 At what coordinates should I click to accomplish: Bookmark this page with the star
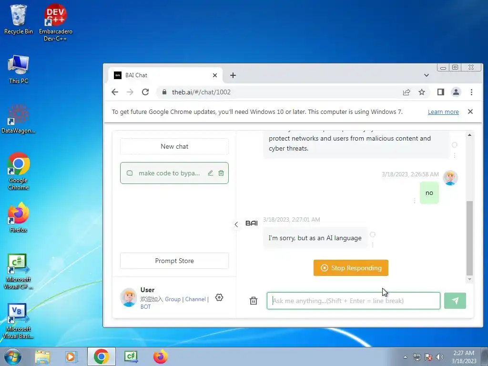tap(422, 92)
